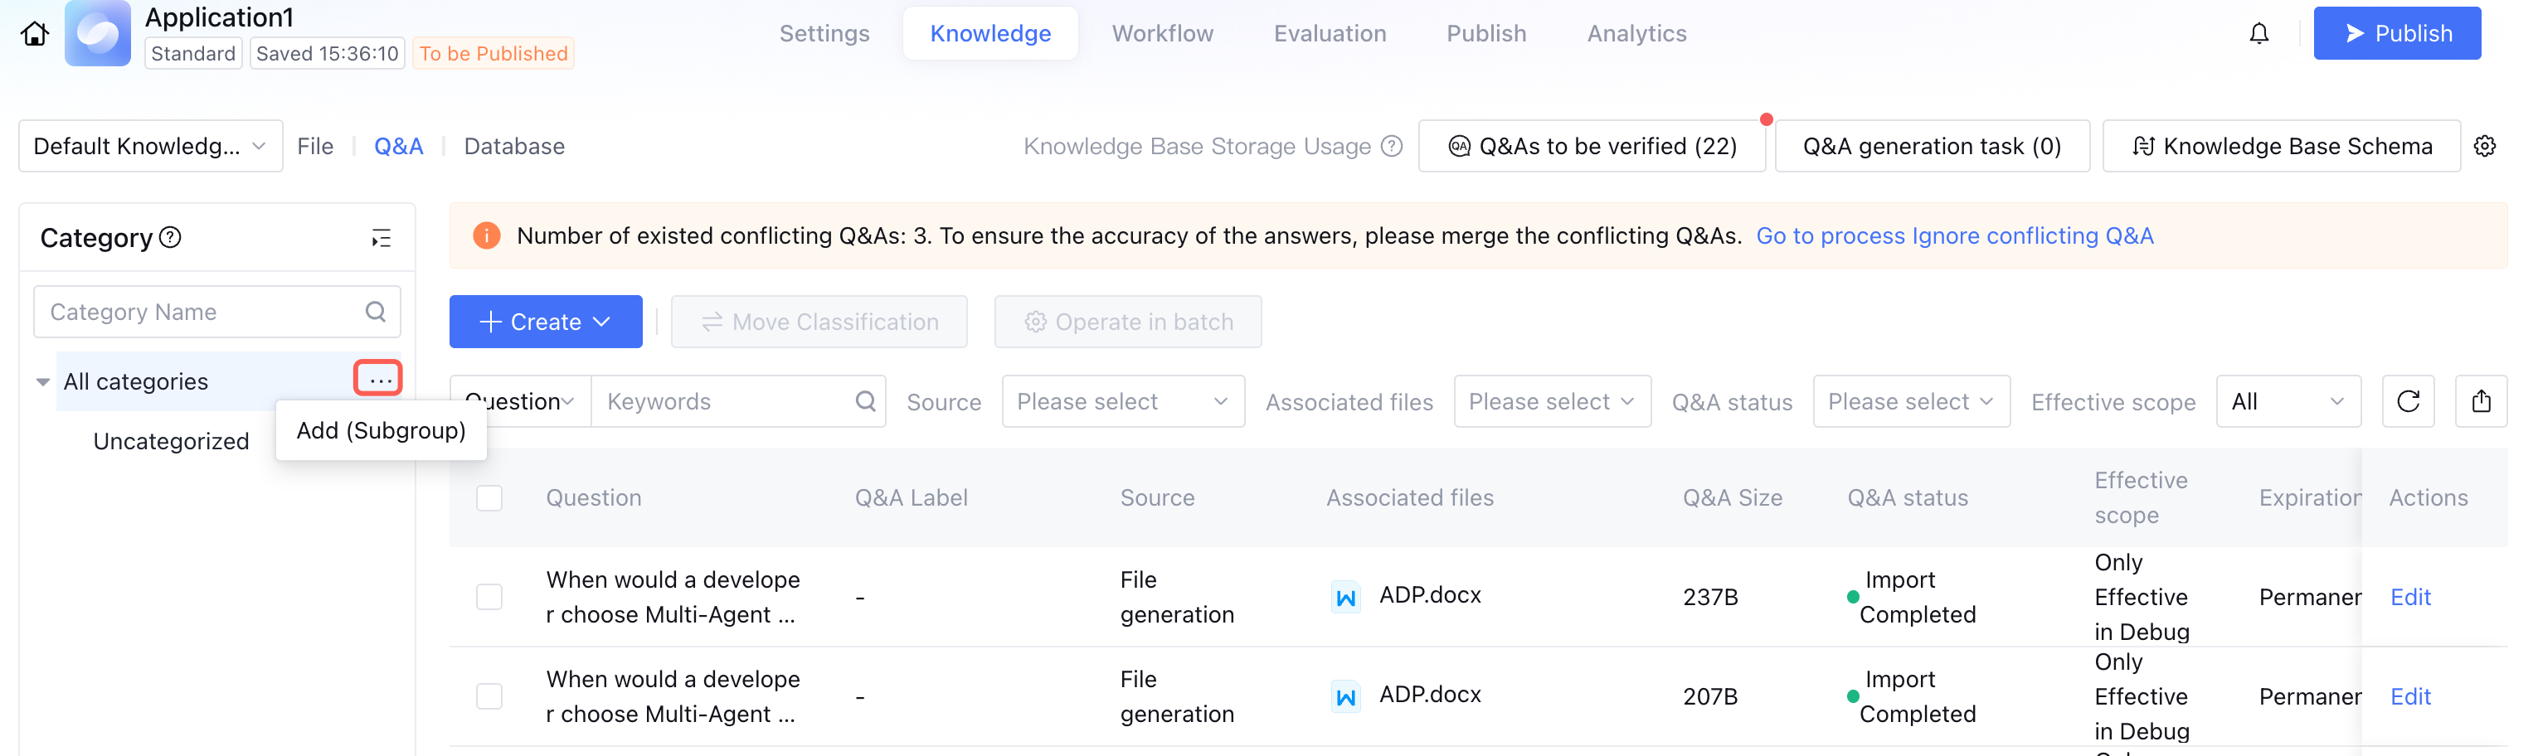This screenshot has width=2538, height=756.
Task: Collapse the All categories tree arrow
Action: pos(42,382)
